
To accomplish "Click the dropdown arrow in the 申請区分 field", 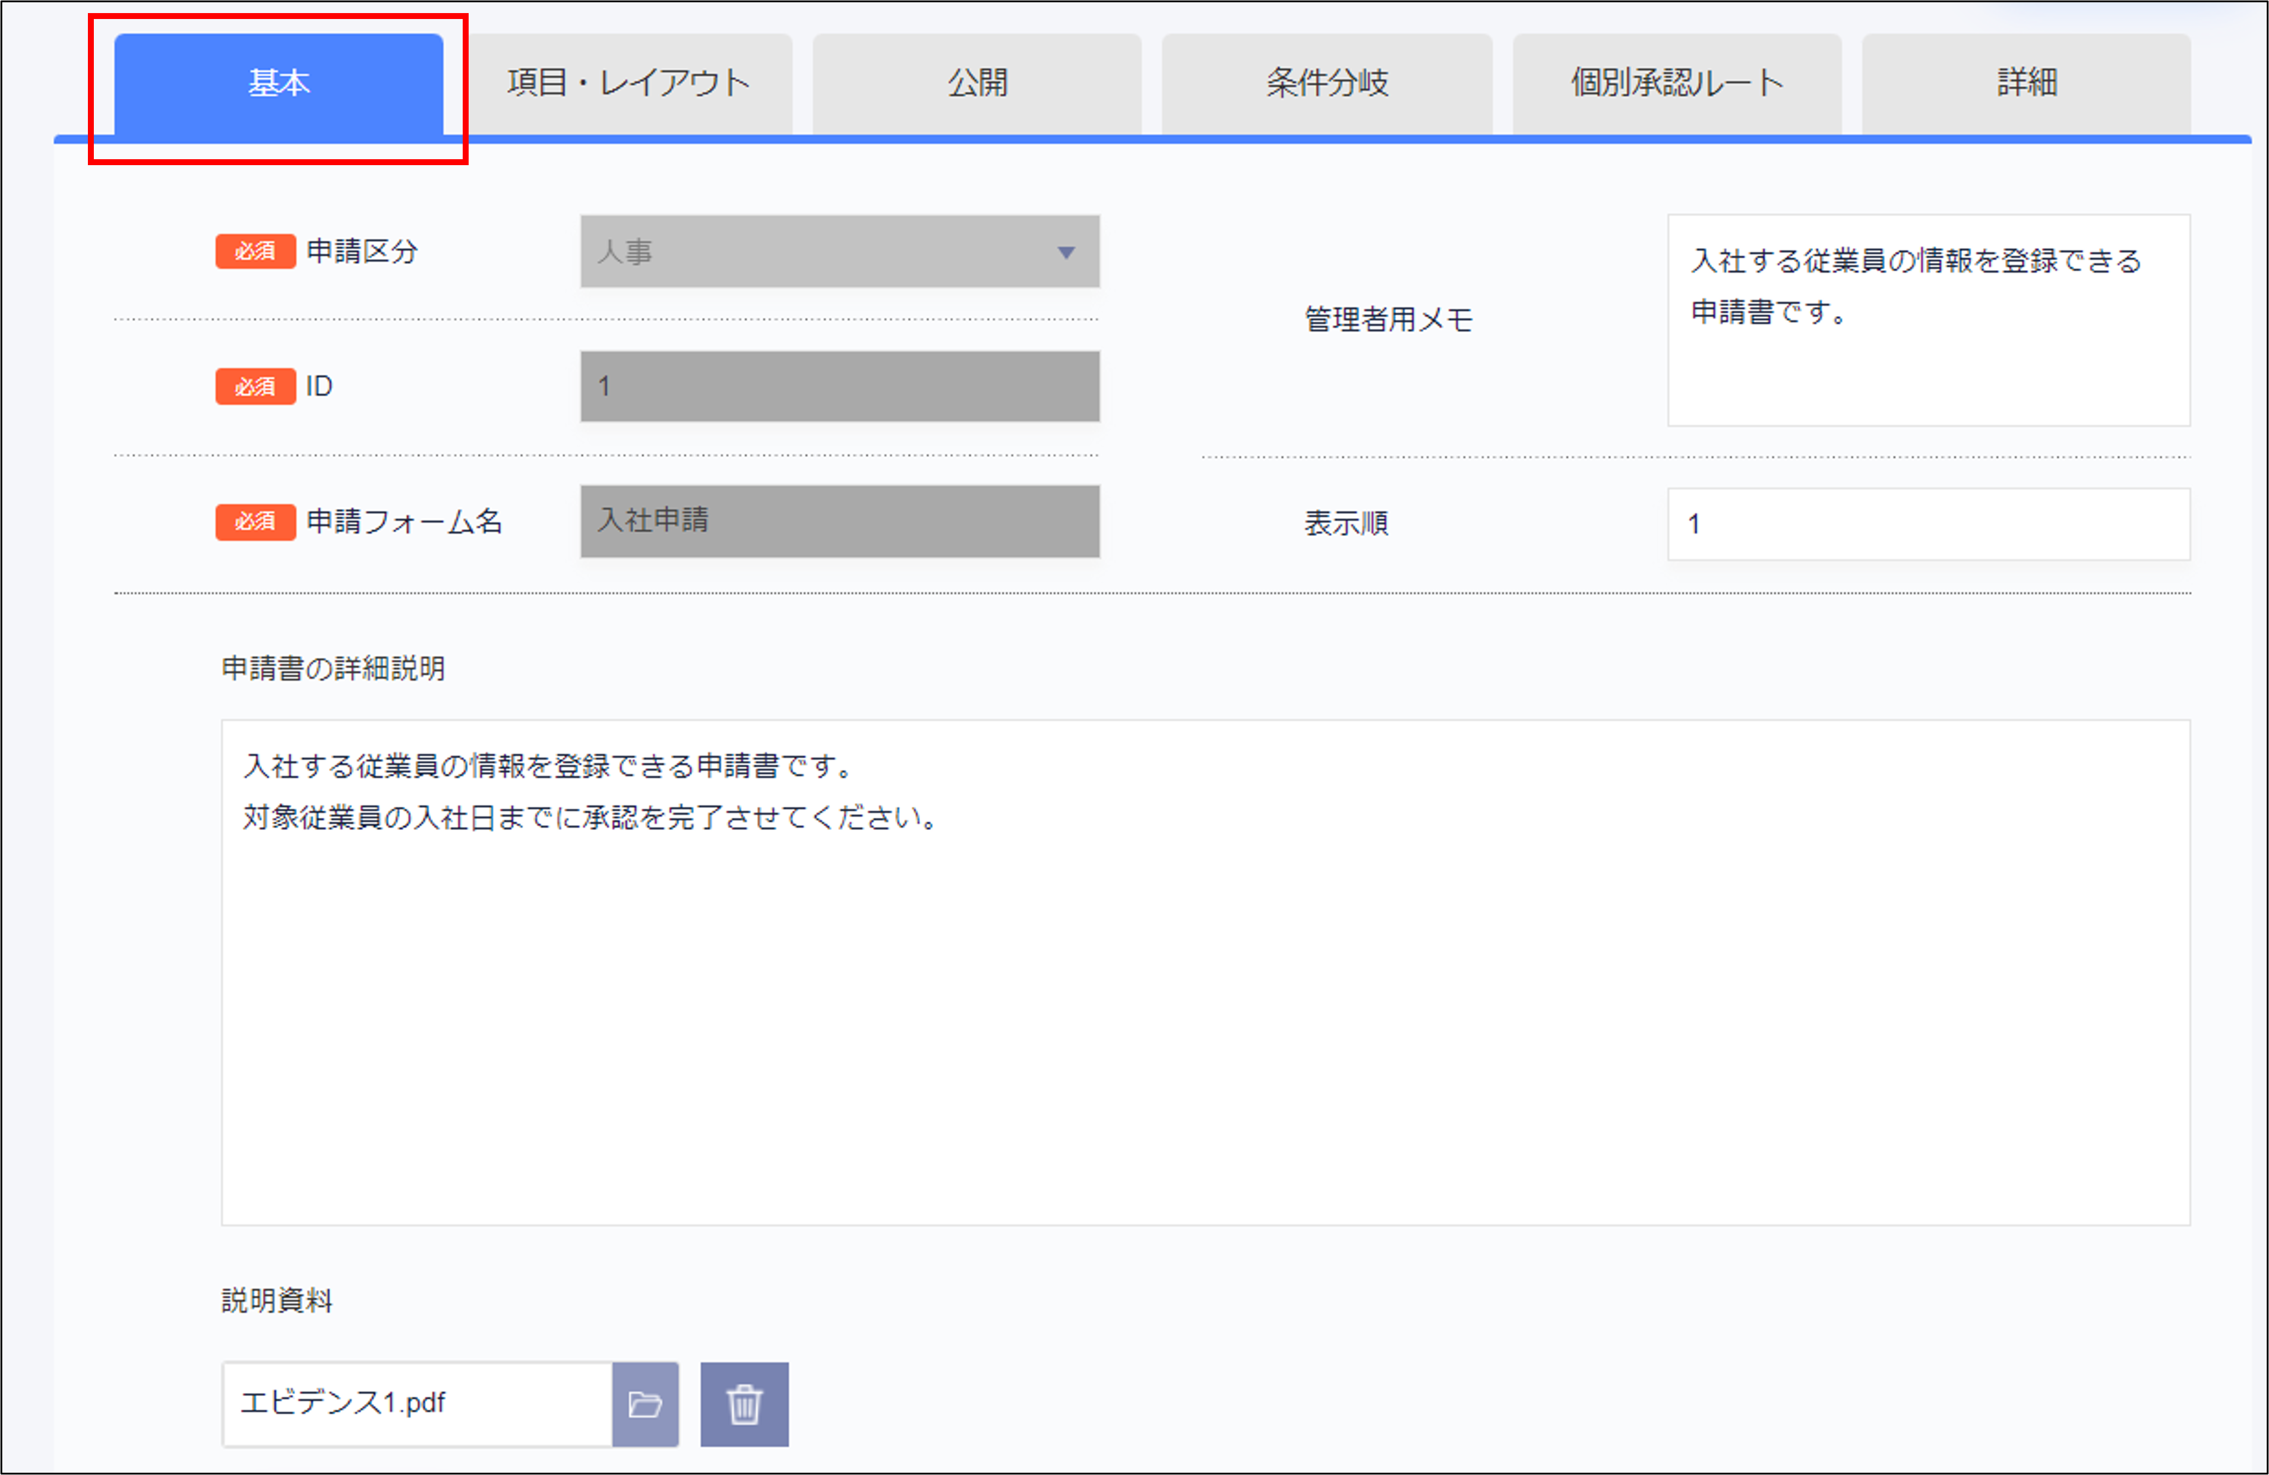I will (x=1065, y=252).
